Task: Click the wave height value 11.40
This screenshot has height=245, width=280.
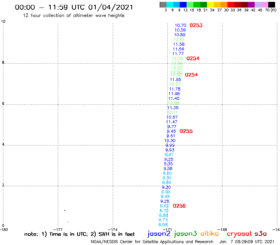Action: (174, 98)
